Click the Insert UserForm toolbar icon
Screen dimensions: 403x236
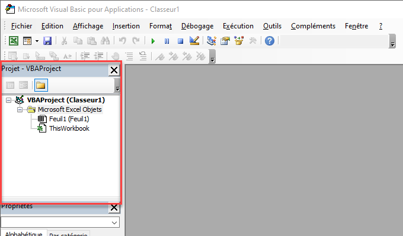click(x=27, y=41)
